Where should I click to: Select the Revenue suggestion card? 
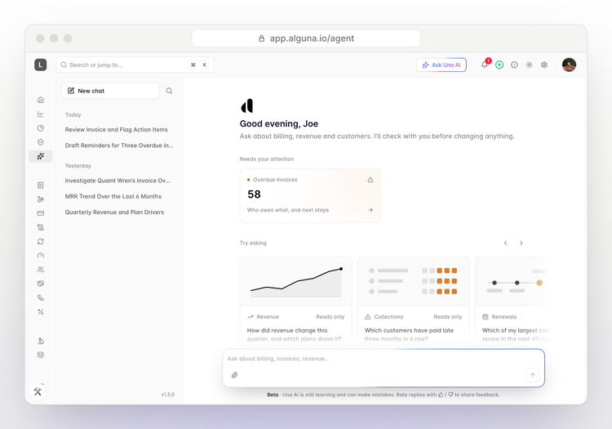coord(296,300)
